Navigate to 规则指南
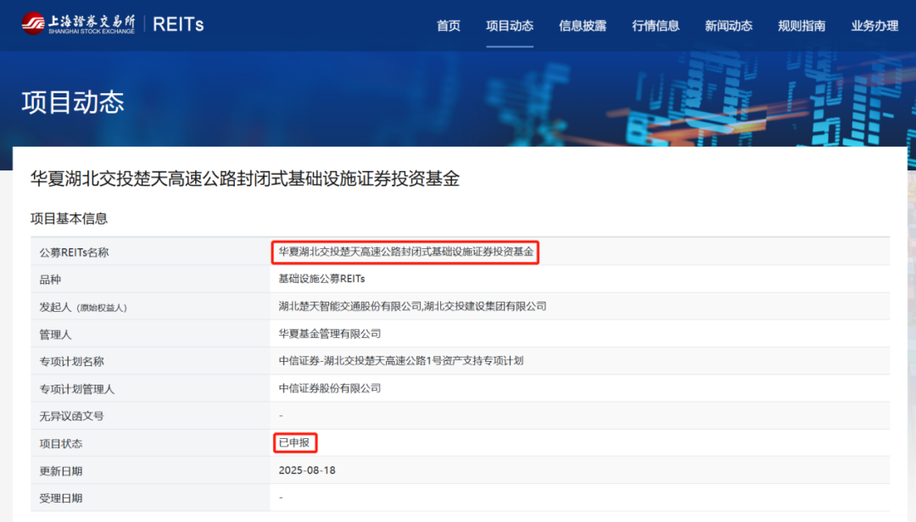The height and width of the screenshot is (522, 916). (x=801, y=25)
